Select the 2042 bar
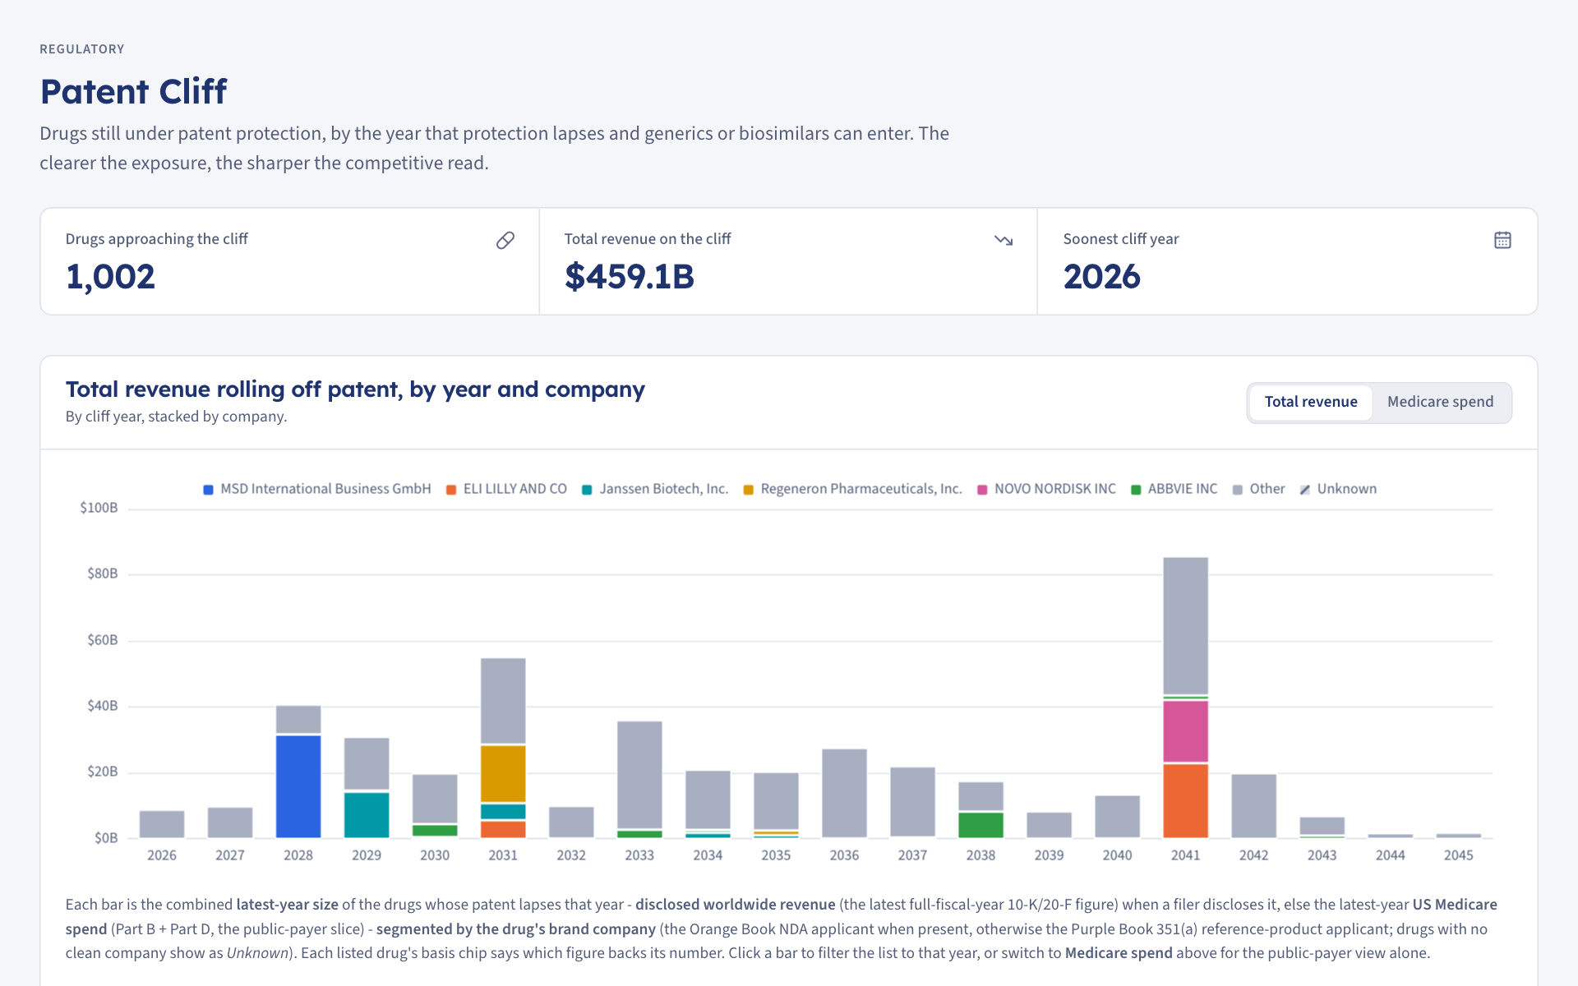 (x=1253, y=806)
